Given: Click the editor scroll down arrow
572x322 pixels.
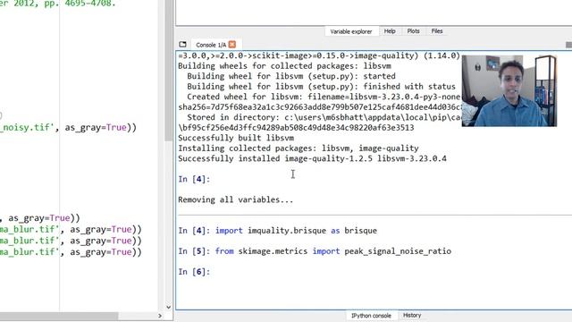Looking at the screenshot, I should (168, 307).
